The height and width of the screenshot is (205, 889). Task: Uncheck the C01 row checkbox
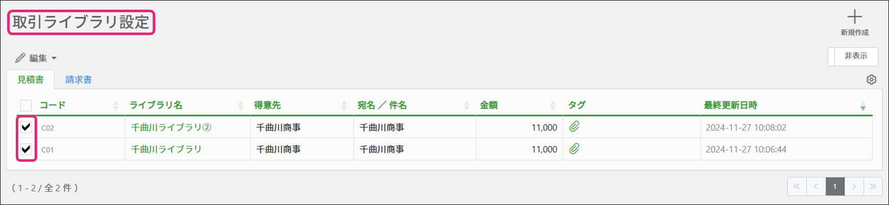pyautogui.click(x=26, y=149)
